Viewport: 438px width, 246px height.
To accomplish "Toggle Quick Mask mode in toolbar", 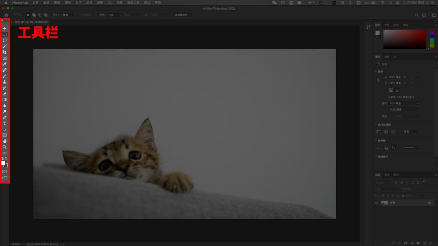I will coord(5,171).
